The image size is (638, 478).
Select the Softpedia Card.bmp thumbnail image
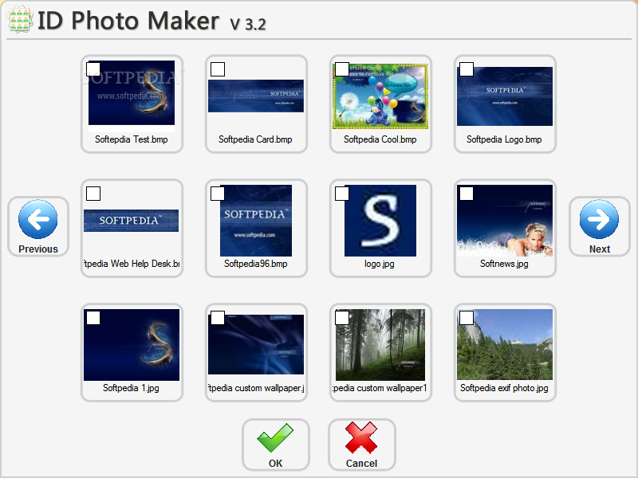click(x=256, y=96)
